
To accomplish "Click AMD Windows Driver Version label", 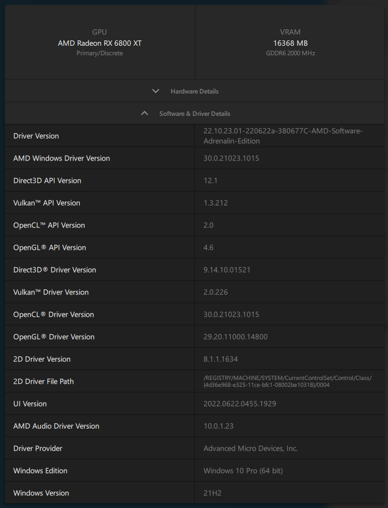I will (x=62, y=158).
